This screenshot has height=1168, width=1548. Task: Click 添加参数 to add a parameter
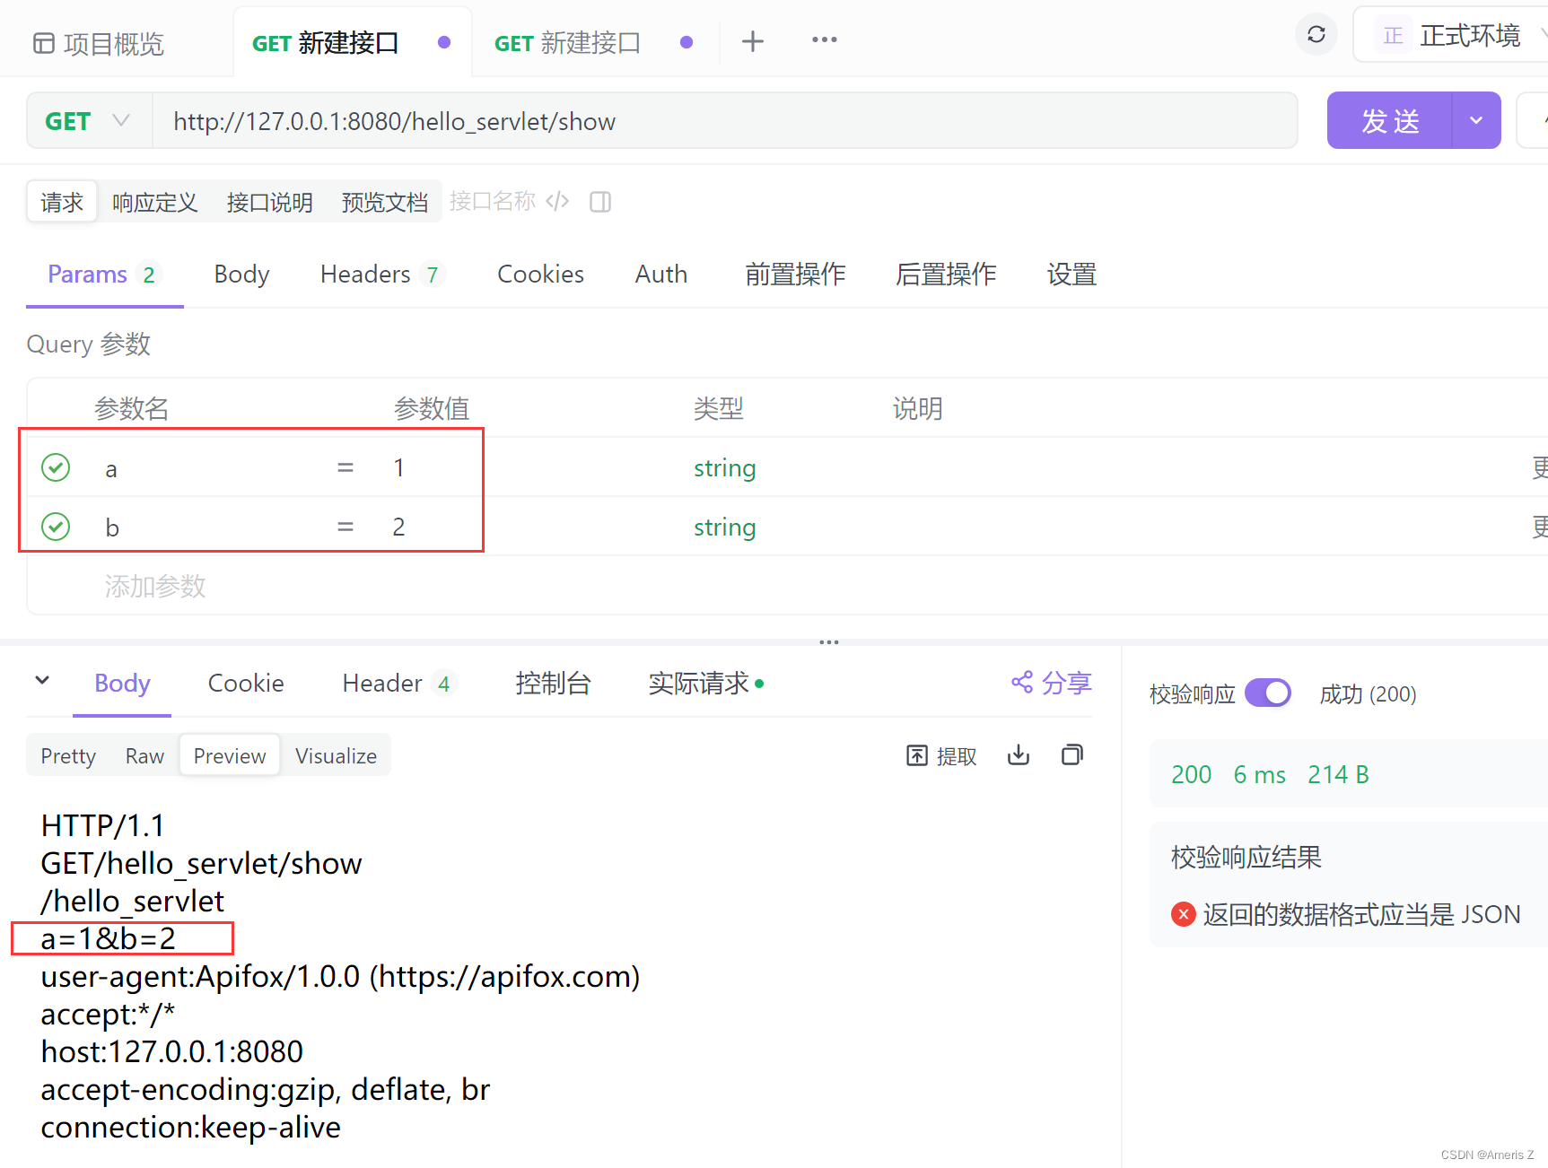tap(154, 586)
